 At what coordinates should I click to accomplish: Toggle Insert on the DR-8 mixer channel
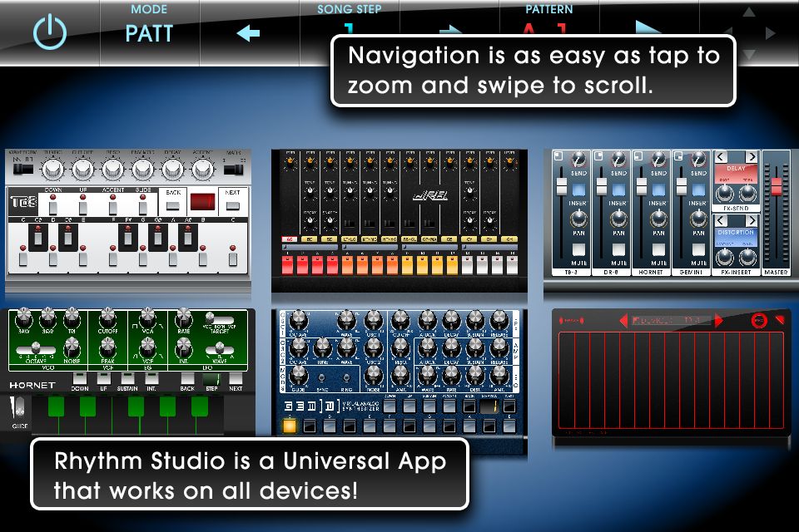tap(618, 190)
